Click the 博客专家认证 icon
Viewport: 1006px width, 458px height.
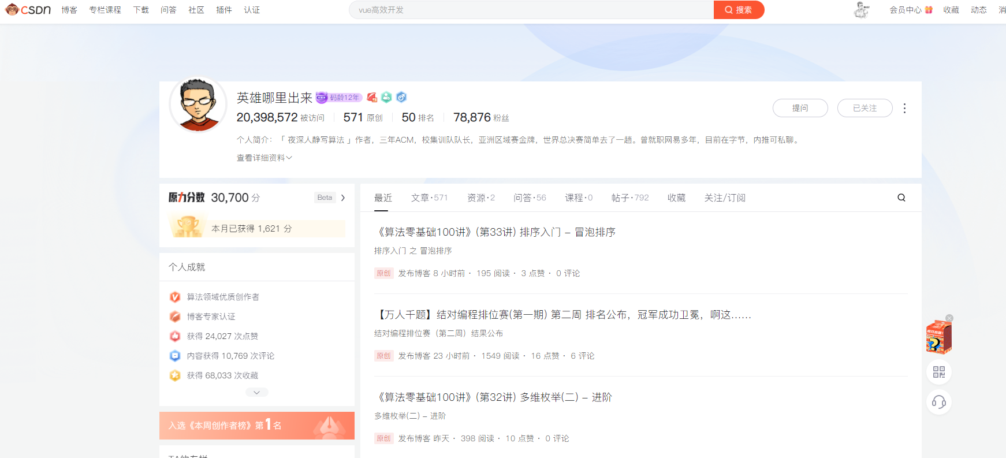point(175,316)
